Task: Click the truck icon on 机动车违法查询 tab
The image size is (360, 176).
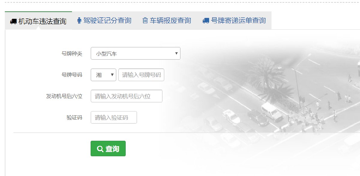Action: point(13,22)
